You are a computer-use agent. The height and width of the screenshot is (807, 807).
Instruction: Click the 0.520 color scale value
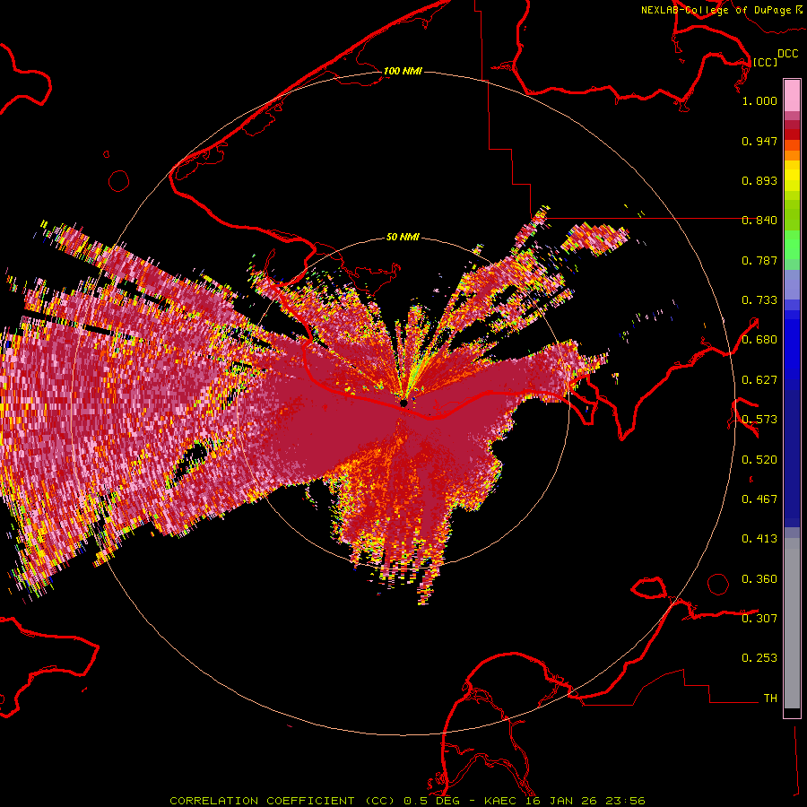click(x=759, y=460)
